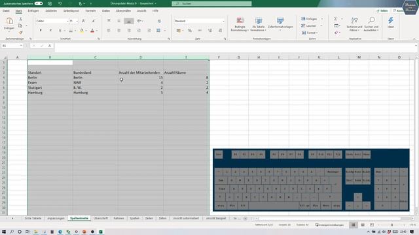Click the insert function fx icon
The width and height of the screenshot is (419, 235).
point(50,46)
